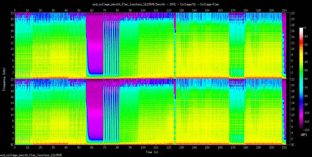The width and height of the screenshot is (312, 157).
Task: Select the 150 tick on top time axis
Action: coord(207,10)
